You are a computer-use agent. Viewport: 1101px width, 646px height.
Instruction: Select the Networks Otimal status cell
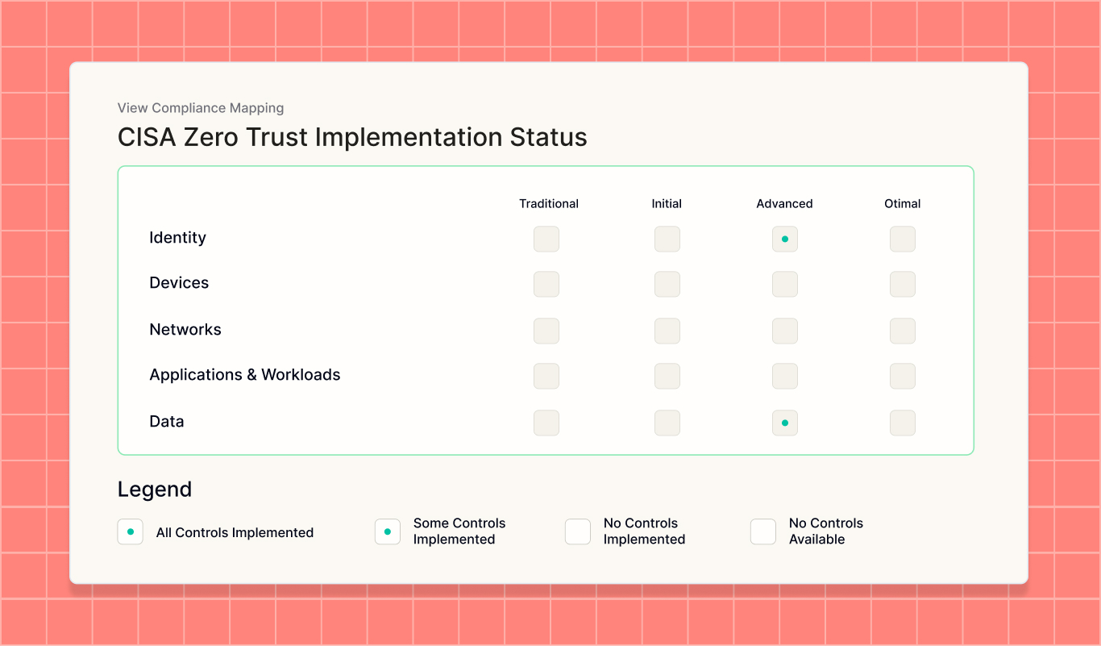click(x=903, y=331)
